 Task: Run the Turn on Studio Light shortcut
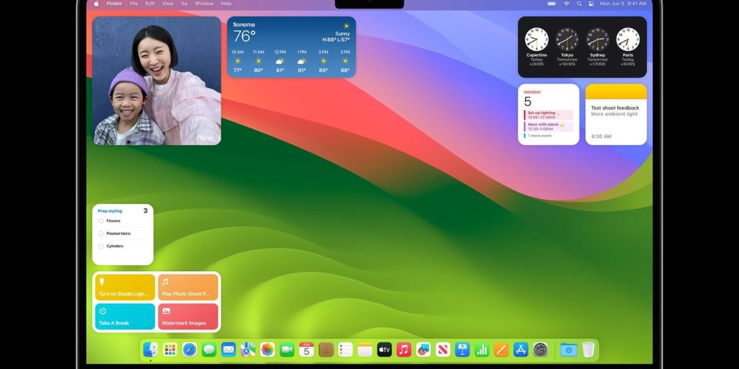coord(125,287)
